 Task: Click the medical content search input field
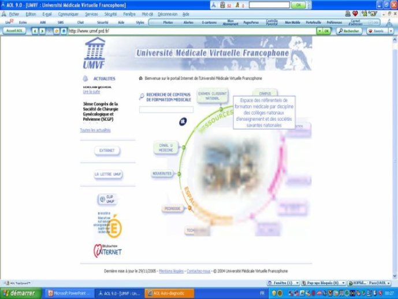166,109
